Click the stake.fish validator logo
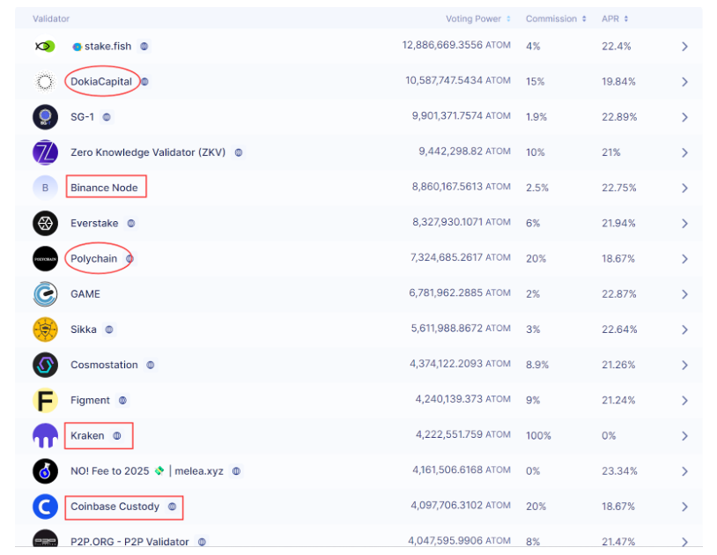Screen dimensions: 717x555 [45, 46]
